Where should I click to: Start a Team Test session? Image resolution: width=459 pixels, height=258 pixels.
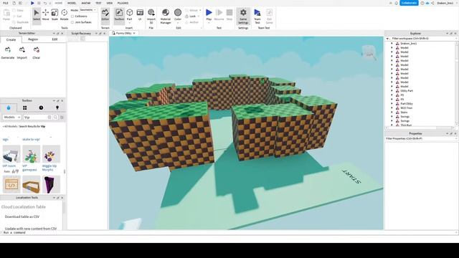[257, 16]
